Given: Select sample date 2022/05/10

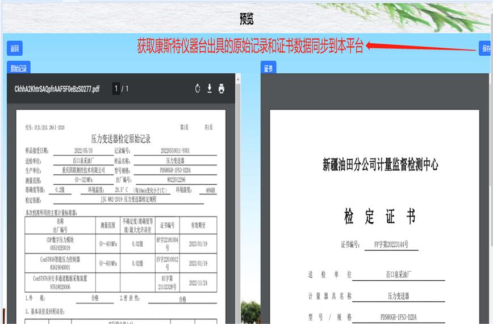Looking at the screenshot, I should 83,151.
